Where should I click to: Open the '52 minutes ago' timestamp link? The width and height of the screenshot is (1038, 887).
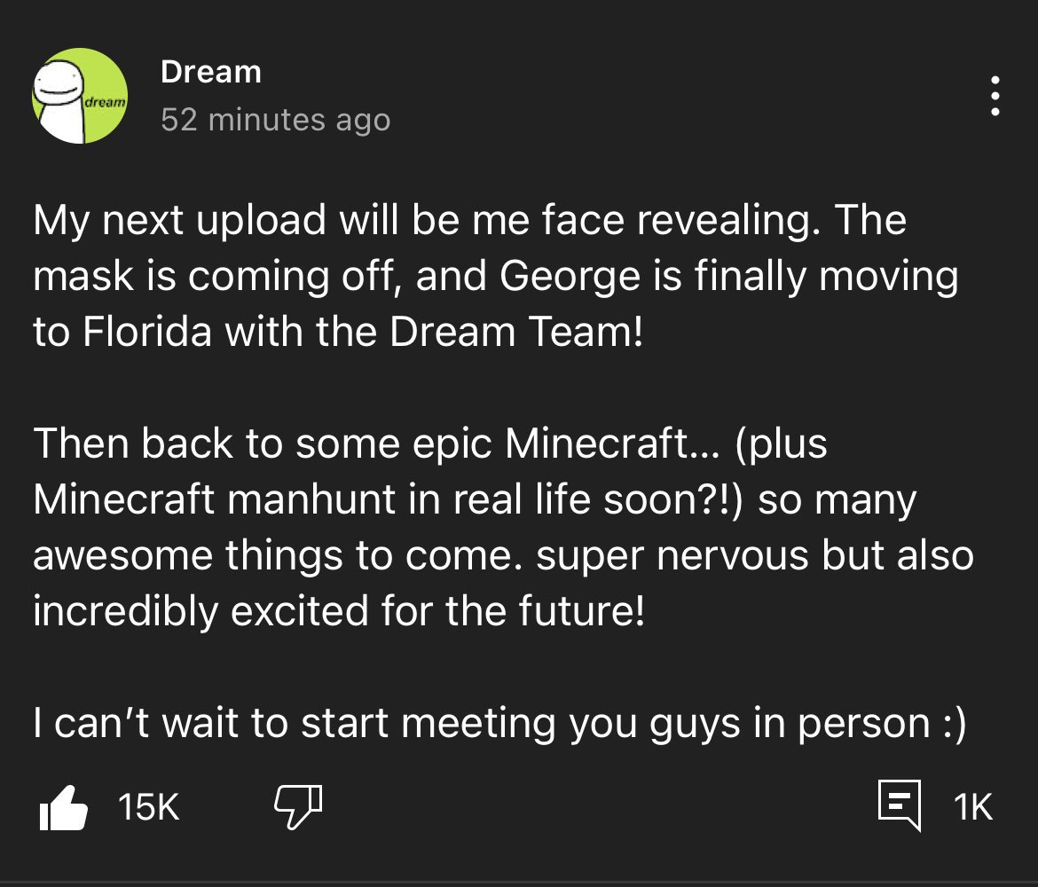coord(275,120)
